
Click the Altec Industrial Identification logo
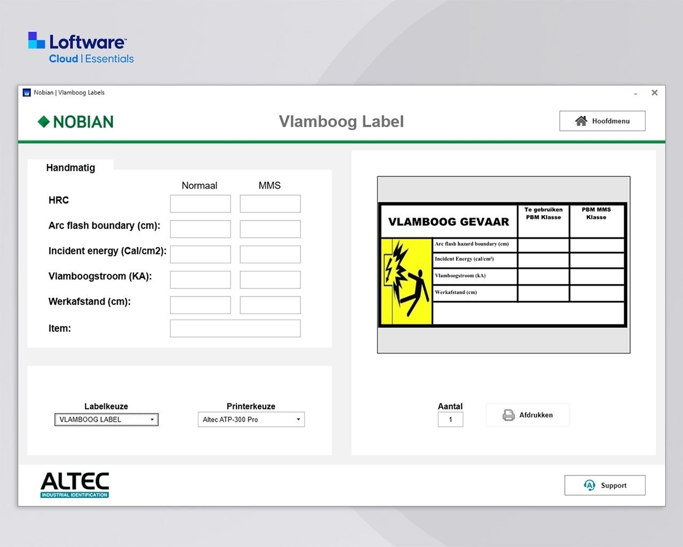point(75,485)
